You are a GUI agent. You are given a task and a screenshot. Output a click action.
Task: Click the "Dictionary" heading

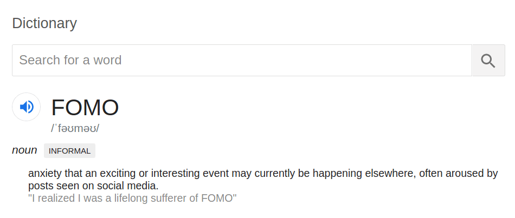(44, 23)
